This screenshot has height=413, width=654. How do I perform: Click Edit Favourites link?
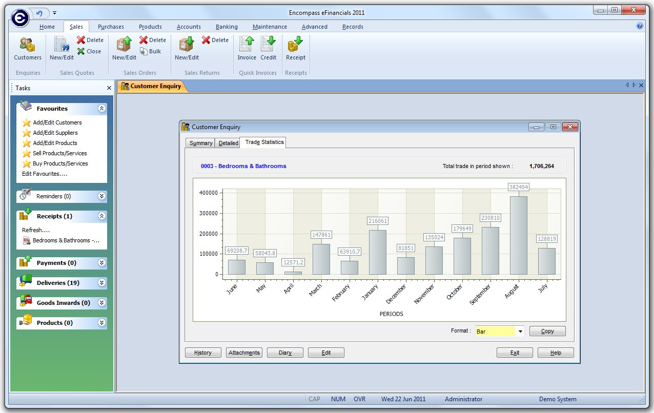(x=45, y=174)
